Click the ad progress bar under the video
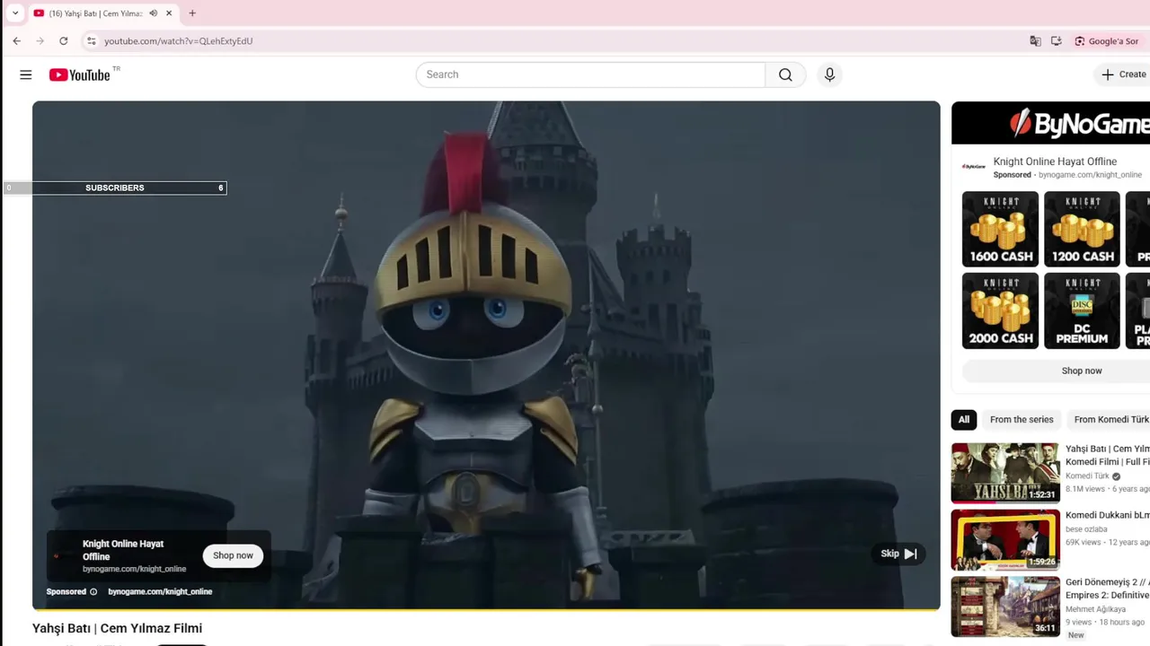This screenshot has width=1150, height=646. coord(486,609)
